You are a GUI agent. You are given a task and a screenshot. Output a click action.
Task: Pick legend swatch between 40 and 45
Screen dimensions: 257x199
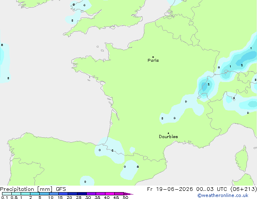point(110,194)
